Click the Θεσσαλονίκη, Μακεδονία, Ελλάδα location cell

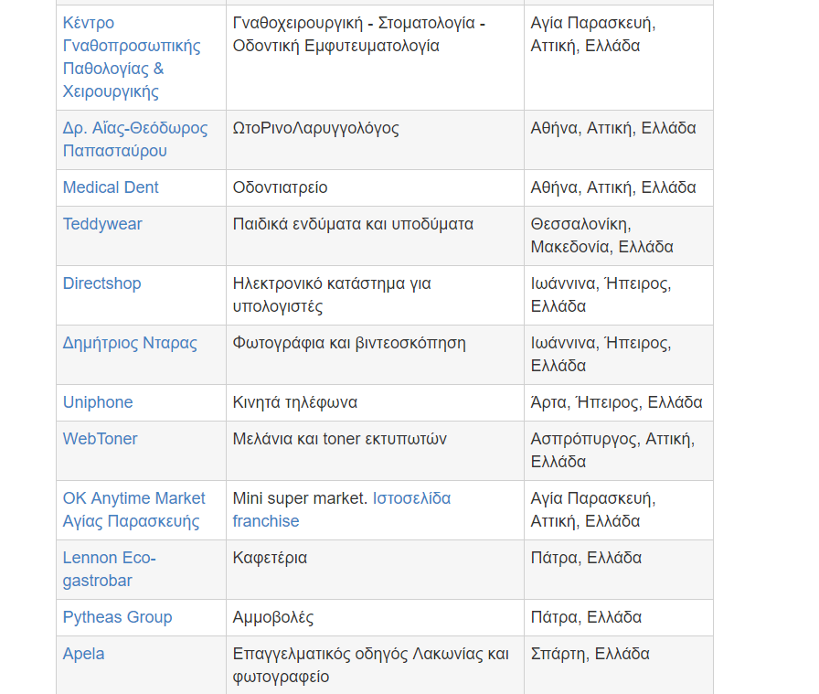point(601,235)
